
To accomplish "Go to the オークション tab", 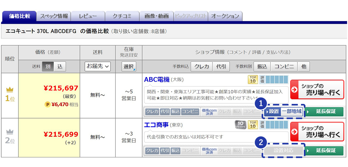I will [x=225, y=16].
